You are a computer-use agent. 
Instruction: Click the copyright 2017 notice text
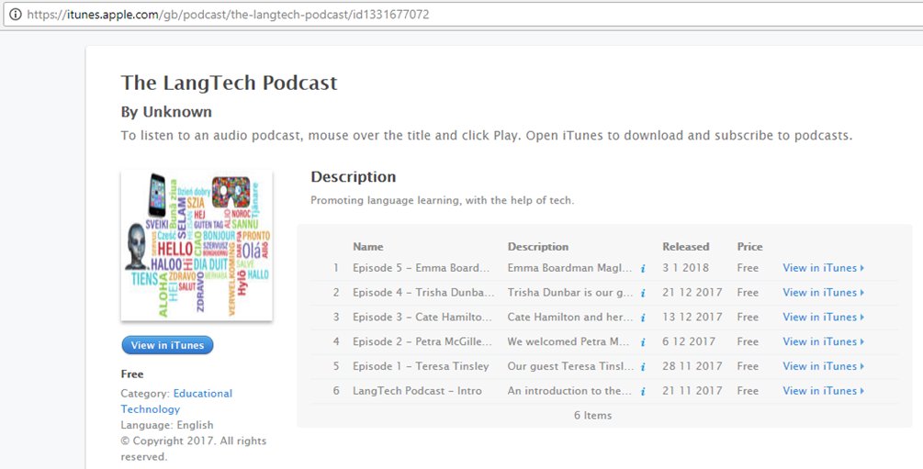point(194,449)
